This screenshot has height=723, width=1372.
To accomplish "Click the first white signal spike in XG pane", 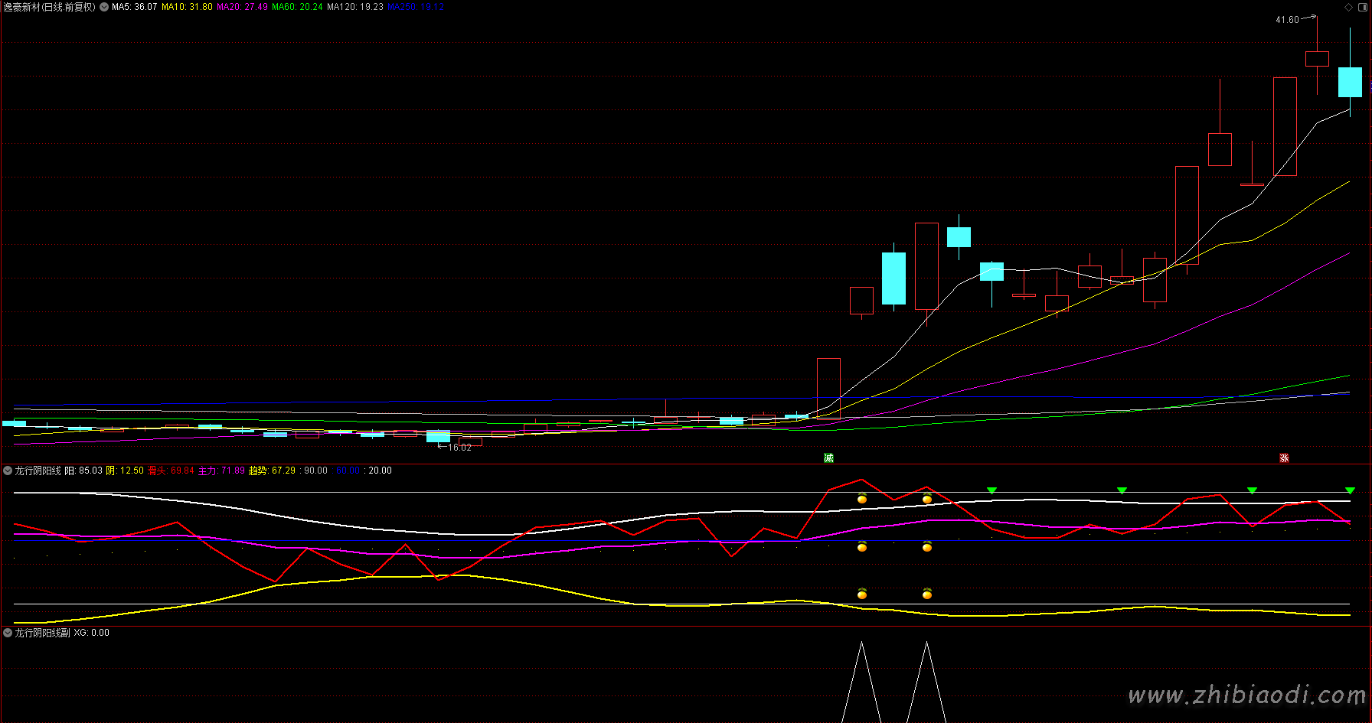I will 862,681.
